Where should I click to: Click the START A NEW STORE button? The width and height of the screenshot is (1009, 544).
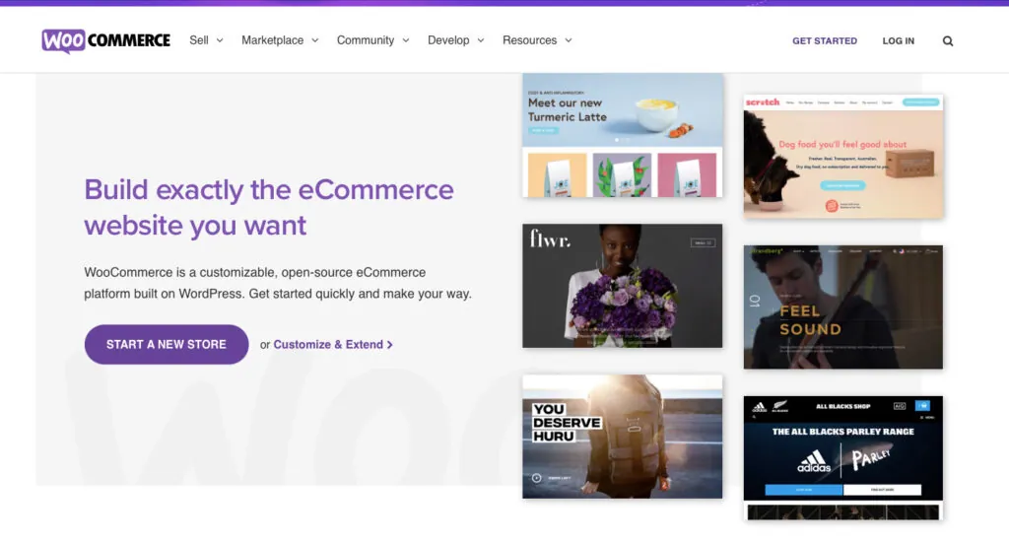(x=167, y=344)
